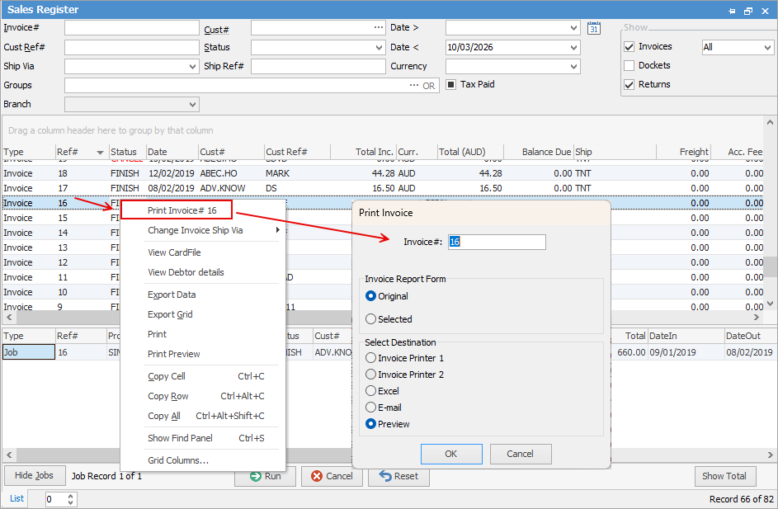Choose Excel as destination

370,391
